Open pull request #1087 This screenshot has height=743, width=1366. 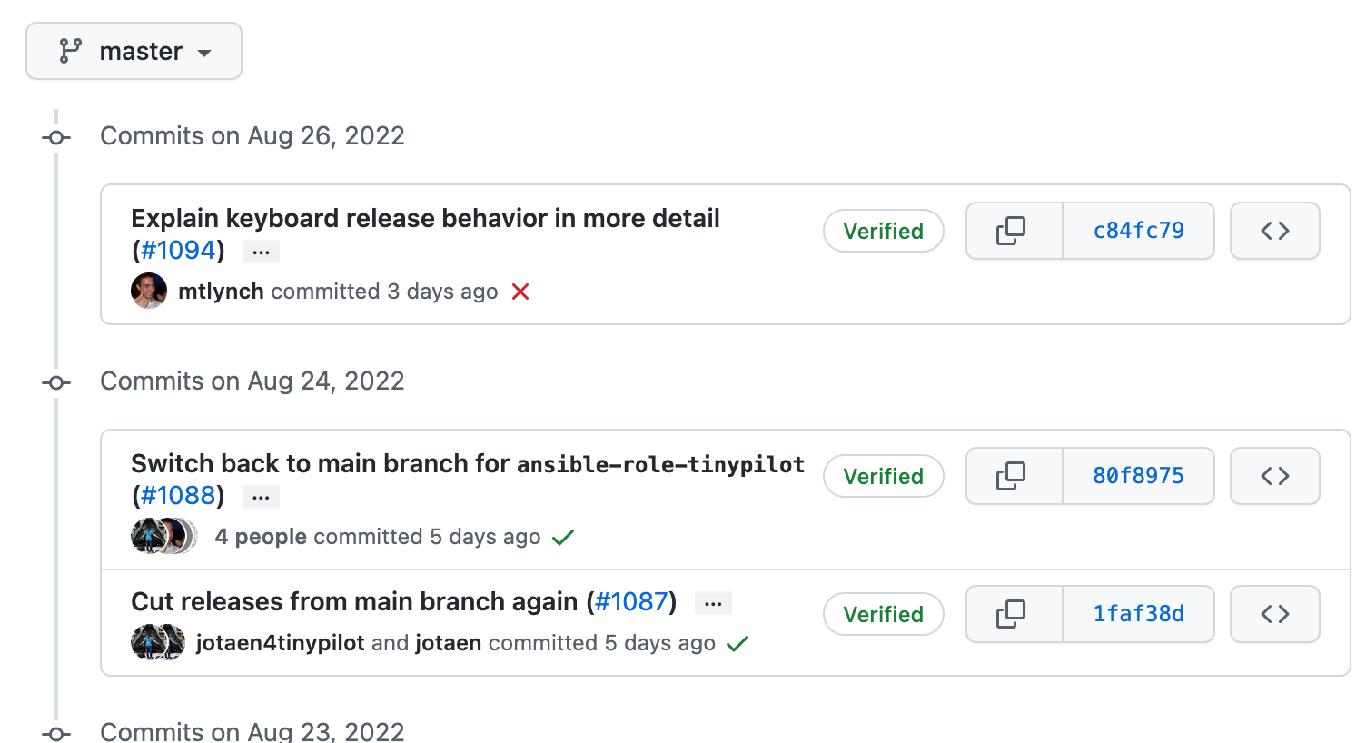pyautogui.click(x=631, y=601)
